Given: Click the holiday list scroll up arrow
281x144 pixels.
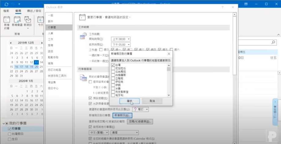Looking at the screenshot, I should click(169, 65).
